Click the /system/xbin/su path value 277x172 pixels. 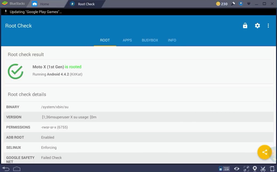click(x=55, y=107)
